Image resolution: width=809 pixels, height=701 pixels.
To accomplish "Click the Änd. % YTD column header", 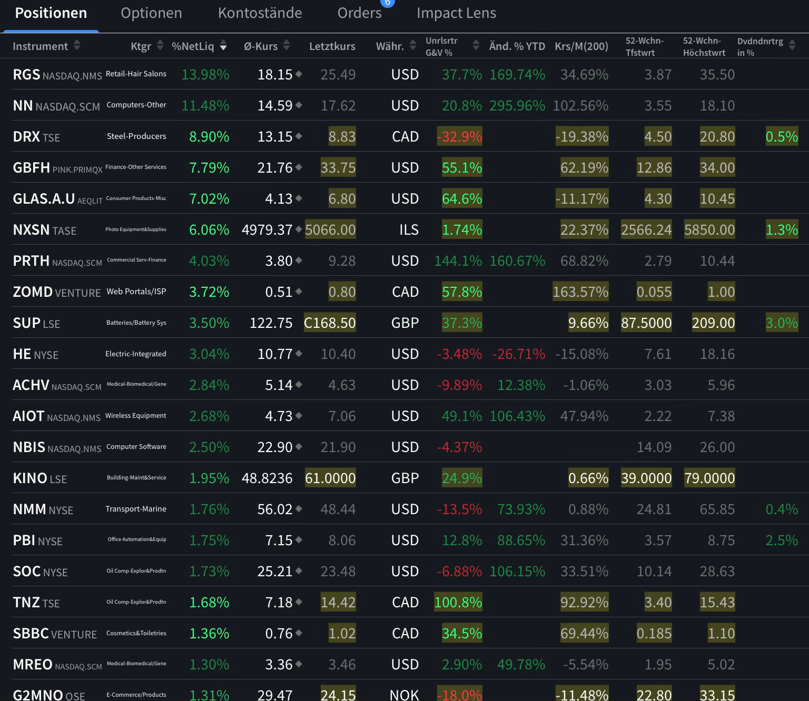I will (x=517, y=46).
